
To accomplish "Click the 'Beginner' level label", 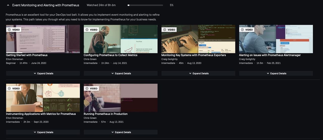I will tap(11, 63).
